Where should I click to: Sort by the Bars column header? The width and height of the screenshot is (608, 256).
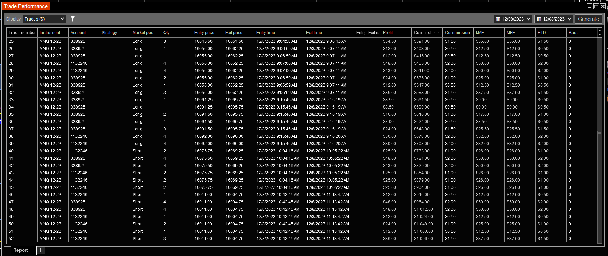[582, 33]
